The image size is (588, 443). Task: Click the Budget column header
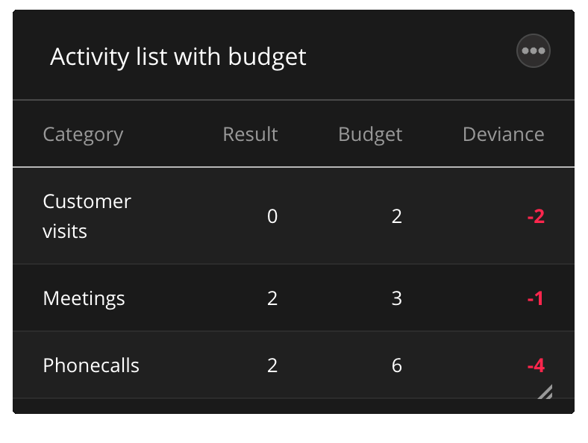click(x=370, y=134)
